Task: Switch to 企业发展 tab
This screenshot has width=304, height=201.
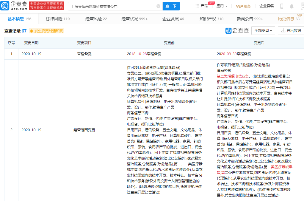Action: [x=173, y=19]
